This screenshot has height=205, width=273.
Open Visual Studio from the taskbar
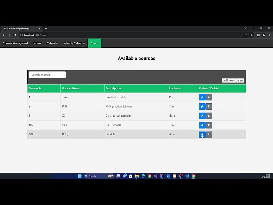[x=156, y=176]
